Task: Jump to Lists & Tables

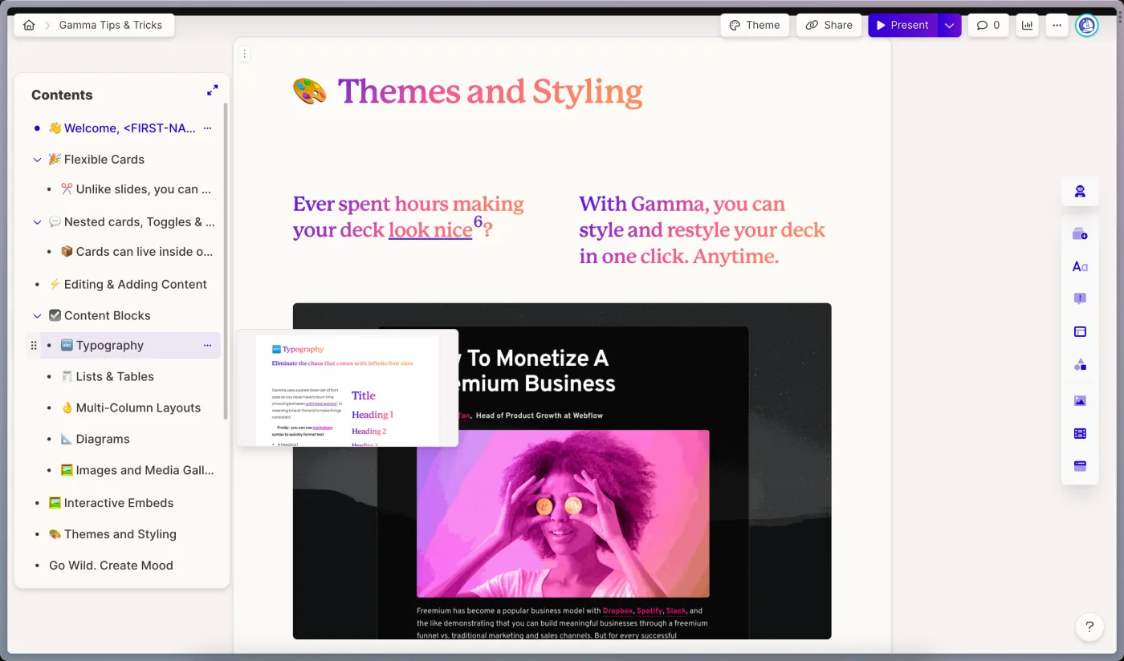Action: click(x=107, y=377)
